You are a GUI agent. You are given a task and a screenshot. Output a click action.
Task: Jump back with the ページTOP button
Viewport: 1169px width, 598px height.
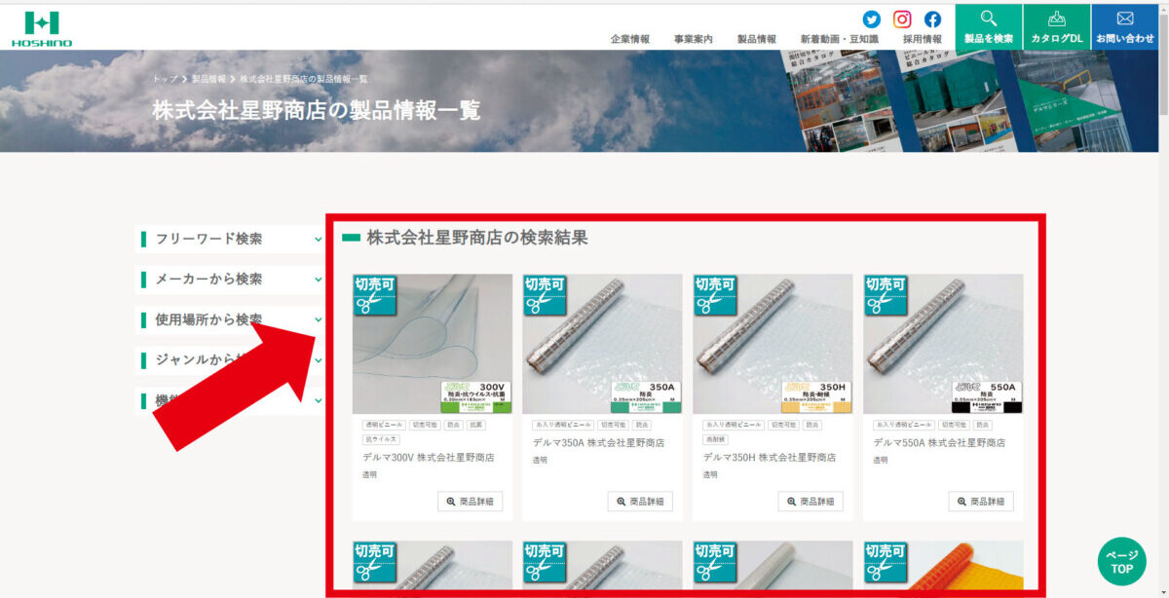point(1121,561)
